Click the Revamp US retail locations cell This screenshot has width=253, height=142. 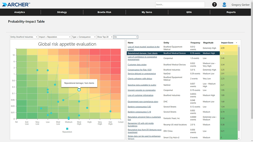175,125
